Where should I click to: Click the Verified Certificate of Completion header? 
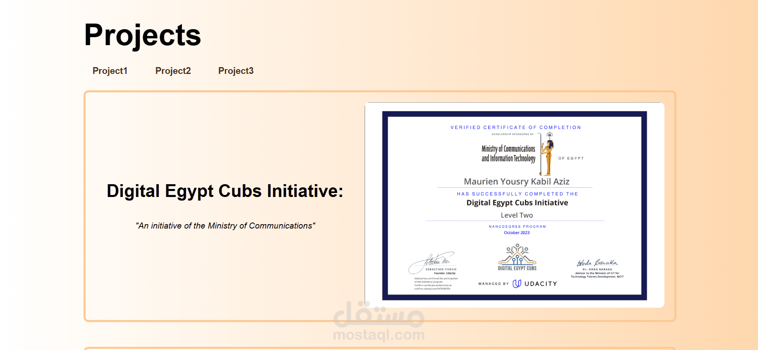pyautogui.click(x=516, y=127)
